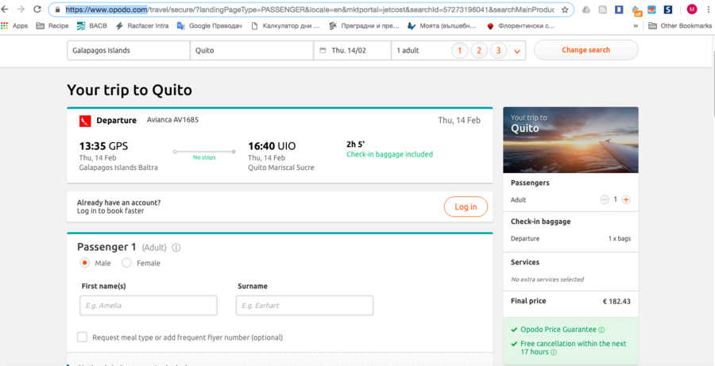This screenshot has width=715, height=366.
Task: Open the heart-in-hand extension icon
Action: coord(651,10)
